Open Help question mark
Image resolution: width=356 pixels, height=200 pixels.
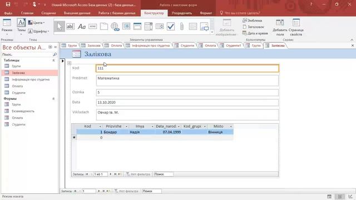[x=311, y=4]
